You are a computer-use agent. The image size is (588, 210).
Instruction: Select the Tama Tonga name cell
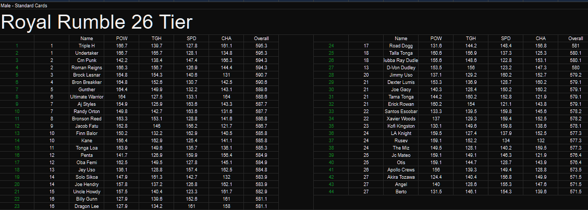(401, 97)
